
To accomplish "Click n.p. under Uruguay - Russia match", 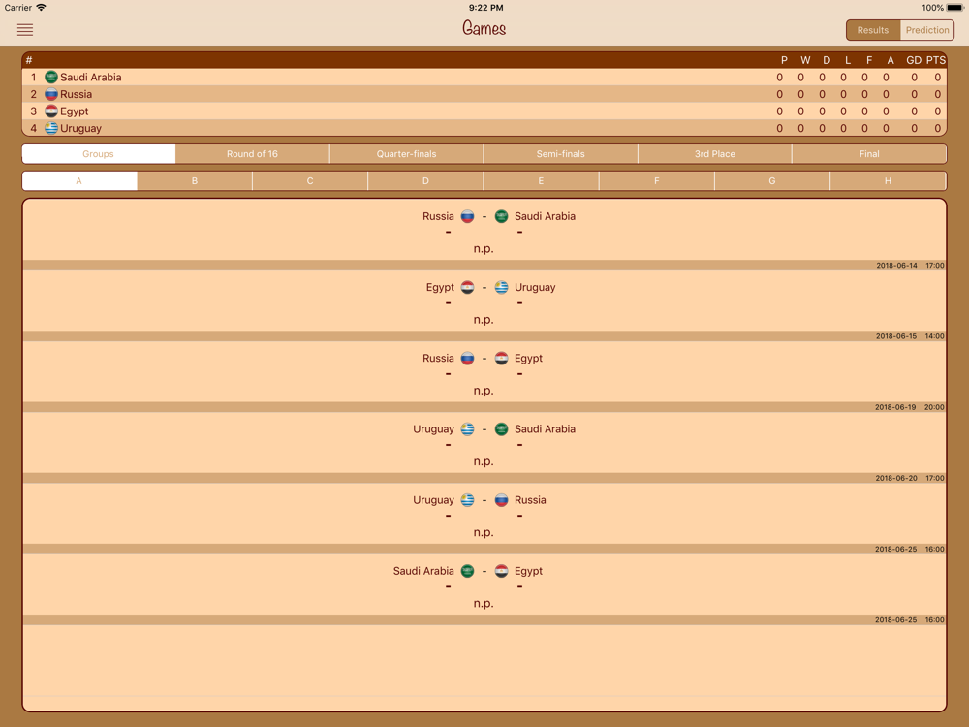I will tap(484, 532).
